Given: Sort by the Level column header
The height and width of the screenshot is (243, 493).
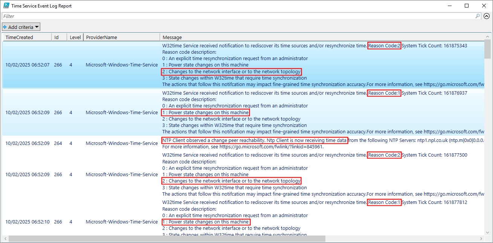Looking at the screenshot, I should tap(75, 37).
